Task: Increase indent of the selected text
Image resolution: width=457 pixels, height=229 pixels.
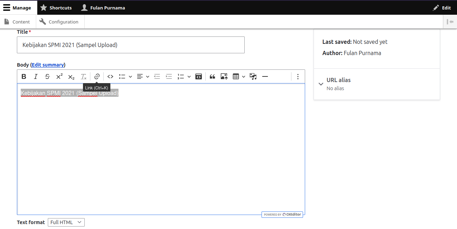Action: pyautogui.click(x=169, y=76)
